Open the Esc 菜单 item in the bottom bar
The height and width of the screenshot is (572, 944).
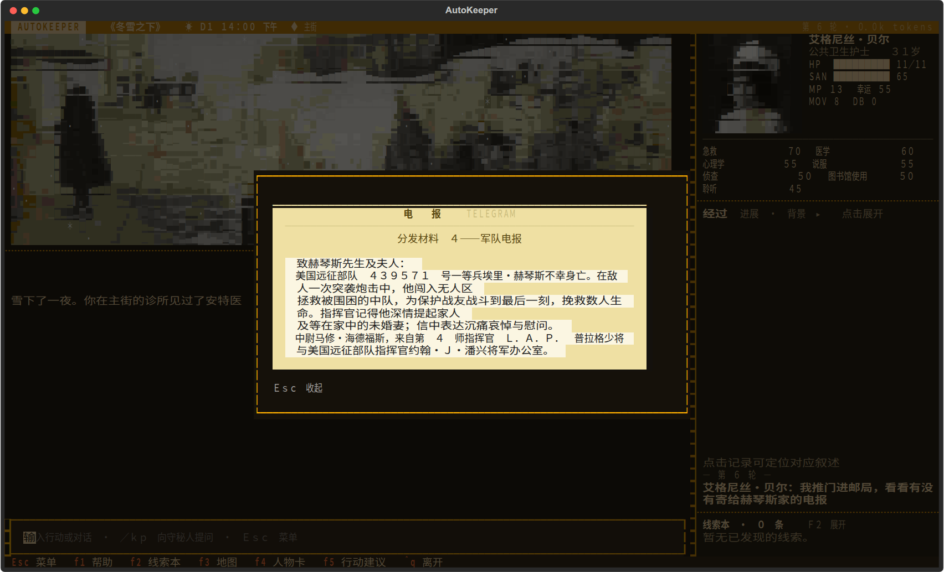coord(34,562)
